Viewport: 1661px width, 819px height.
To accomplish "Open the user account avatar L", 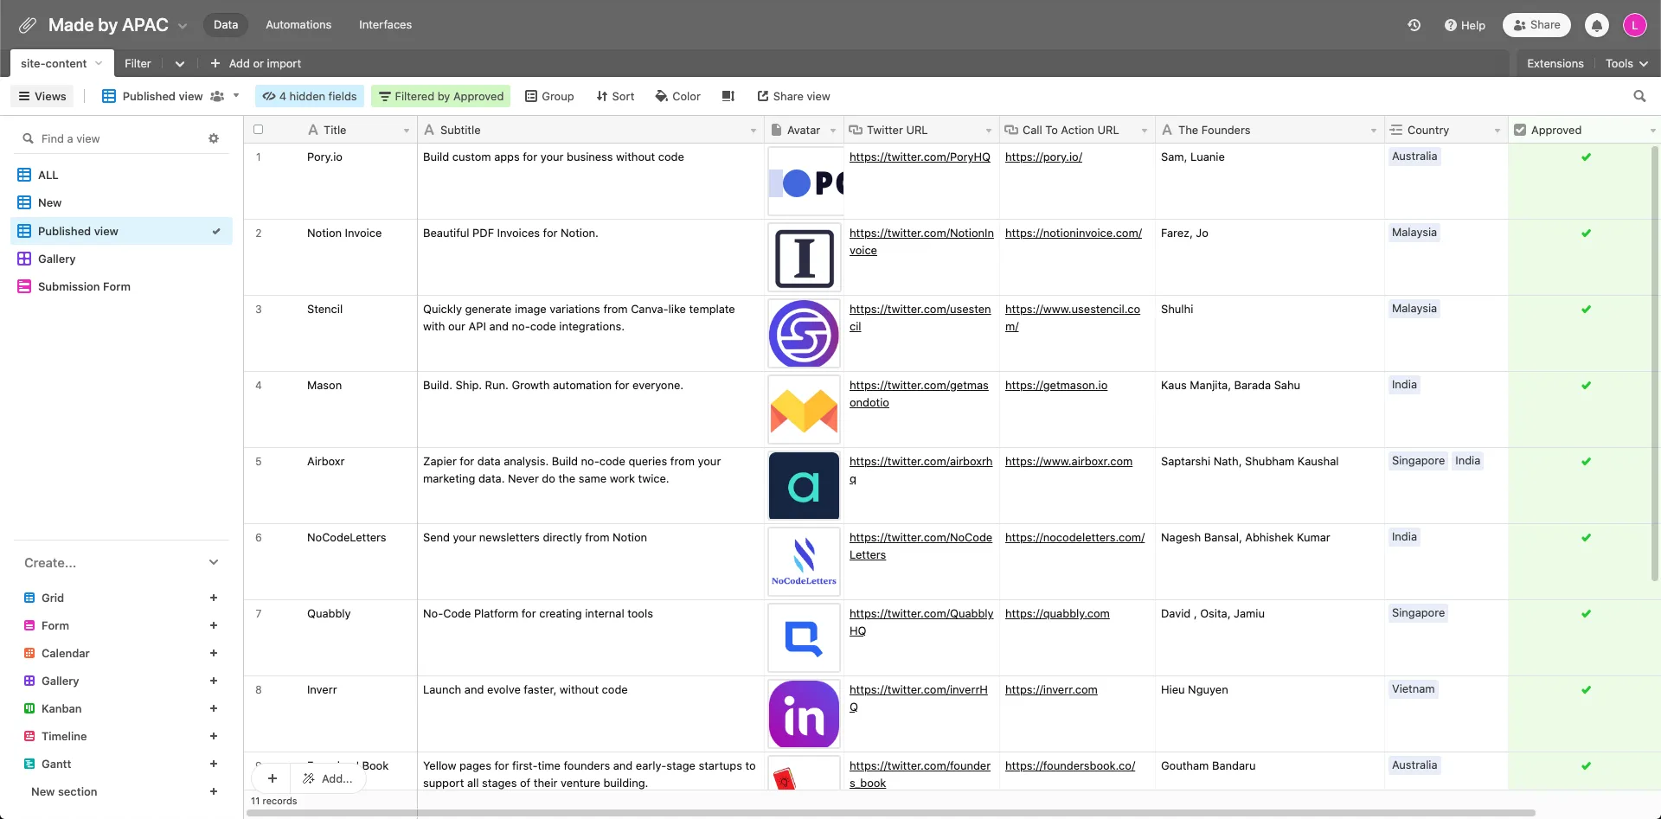I will click(x=1634, y=25).
